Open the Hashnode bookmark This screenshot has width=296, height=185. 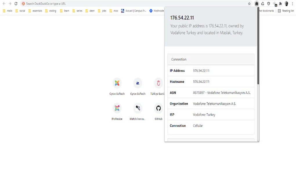coord(157,11)
